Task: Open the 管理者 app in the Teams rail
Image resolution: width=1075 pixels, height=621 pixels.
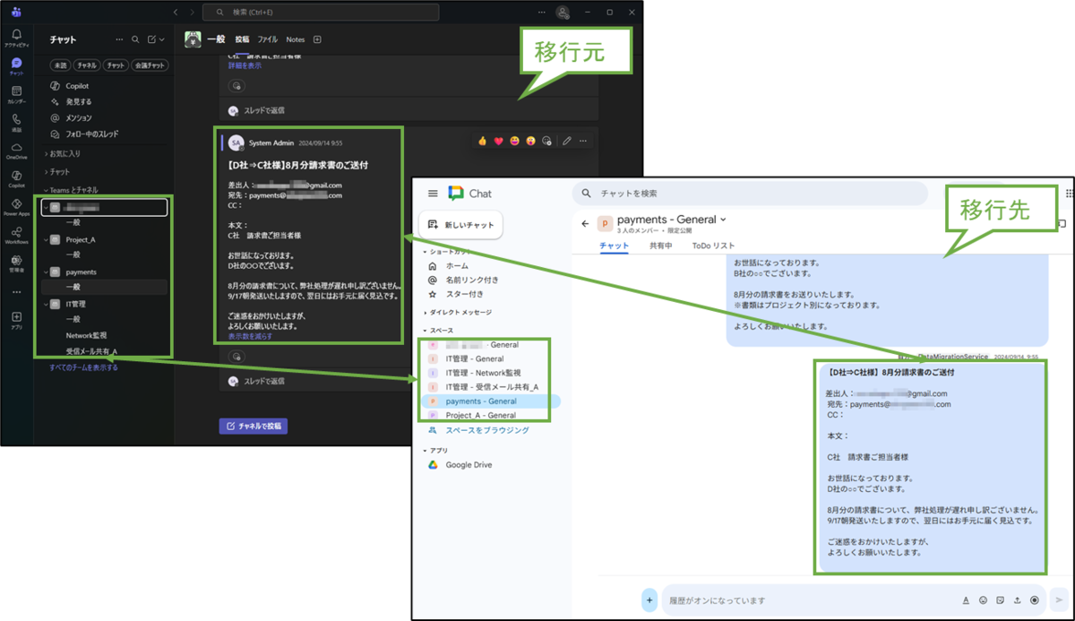Action: (16, 263)
